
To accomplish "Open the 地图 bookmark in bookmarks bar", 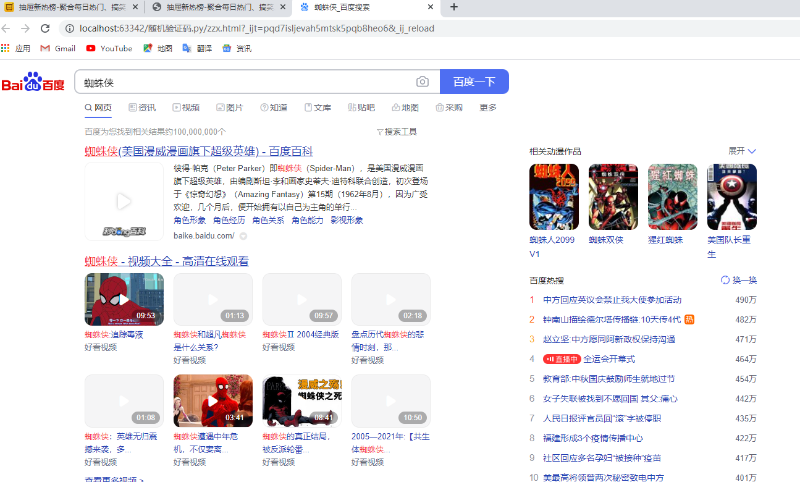I will [x=158, y=48].
